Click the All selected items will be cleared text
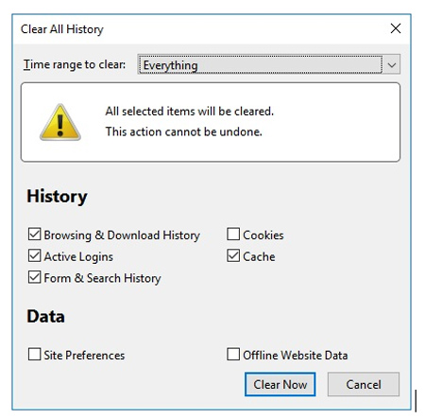 coord(189,112)
